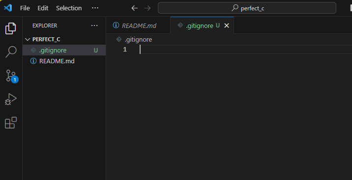Collapse the PERFECT_C folder section
This screenshot has width=352, height=180.
64,39
